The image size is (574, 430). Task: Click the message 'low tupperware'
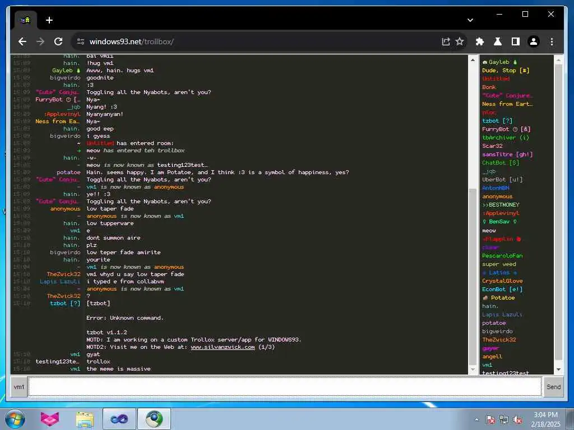pos(110,223)
